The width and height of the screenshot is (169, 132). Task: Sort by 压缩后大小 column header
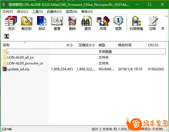(x=86, y=45)
